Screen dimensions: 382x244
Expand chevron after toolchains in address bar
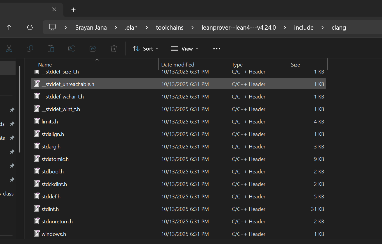click(192, 28)
